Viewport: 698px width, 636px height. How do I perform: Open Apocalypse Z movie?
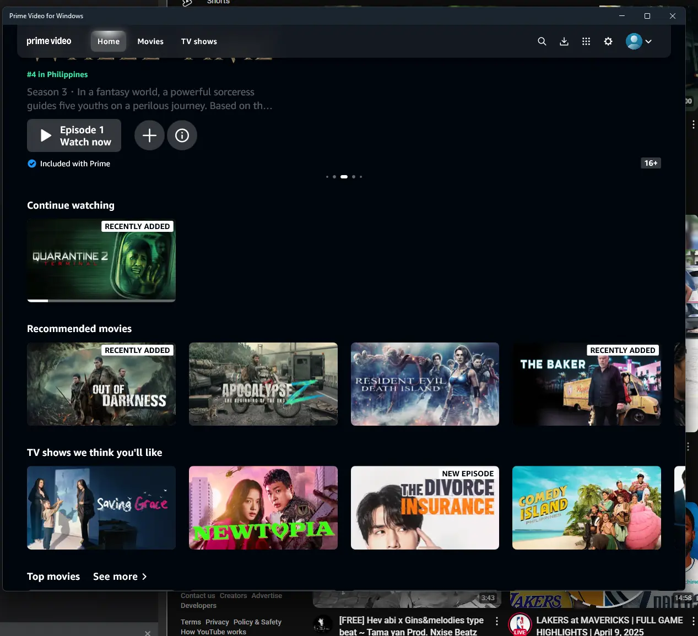coord(263,384)
